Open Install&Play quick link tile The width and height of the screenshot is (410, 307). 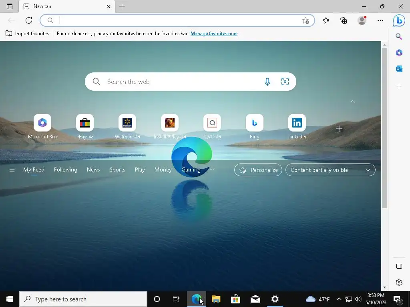[170, 127]
